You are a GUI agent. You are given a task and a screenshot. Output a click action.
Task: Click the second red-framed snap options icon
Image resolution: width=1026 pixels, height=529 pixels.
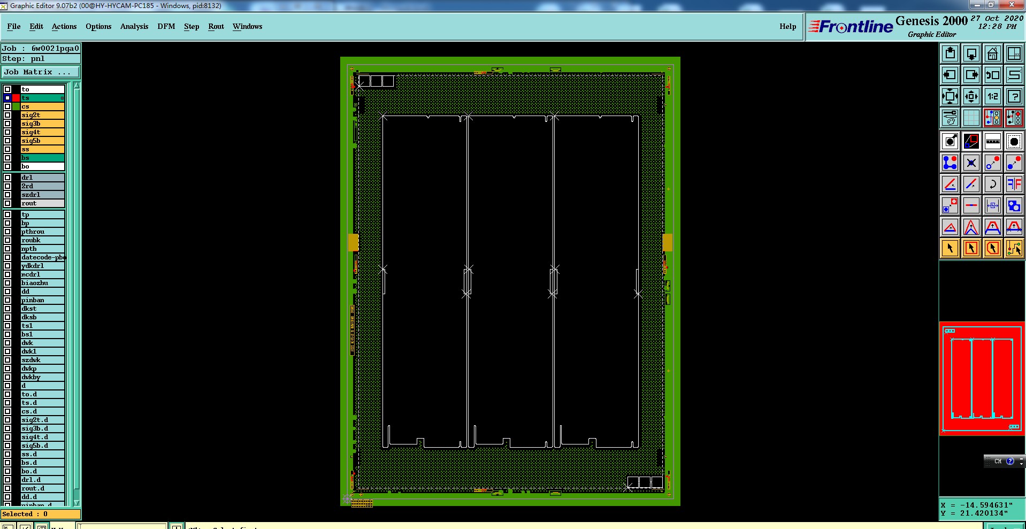click(1014, 118)
